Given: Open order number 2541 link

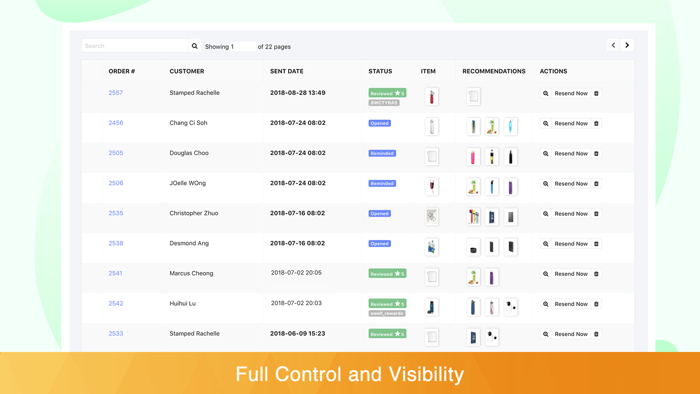Looking at the screenshot, I should [x=115, y=273].
